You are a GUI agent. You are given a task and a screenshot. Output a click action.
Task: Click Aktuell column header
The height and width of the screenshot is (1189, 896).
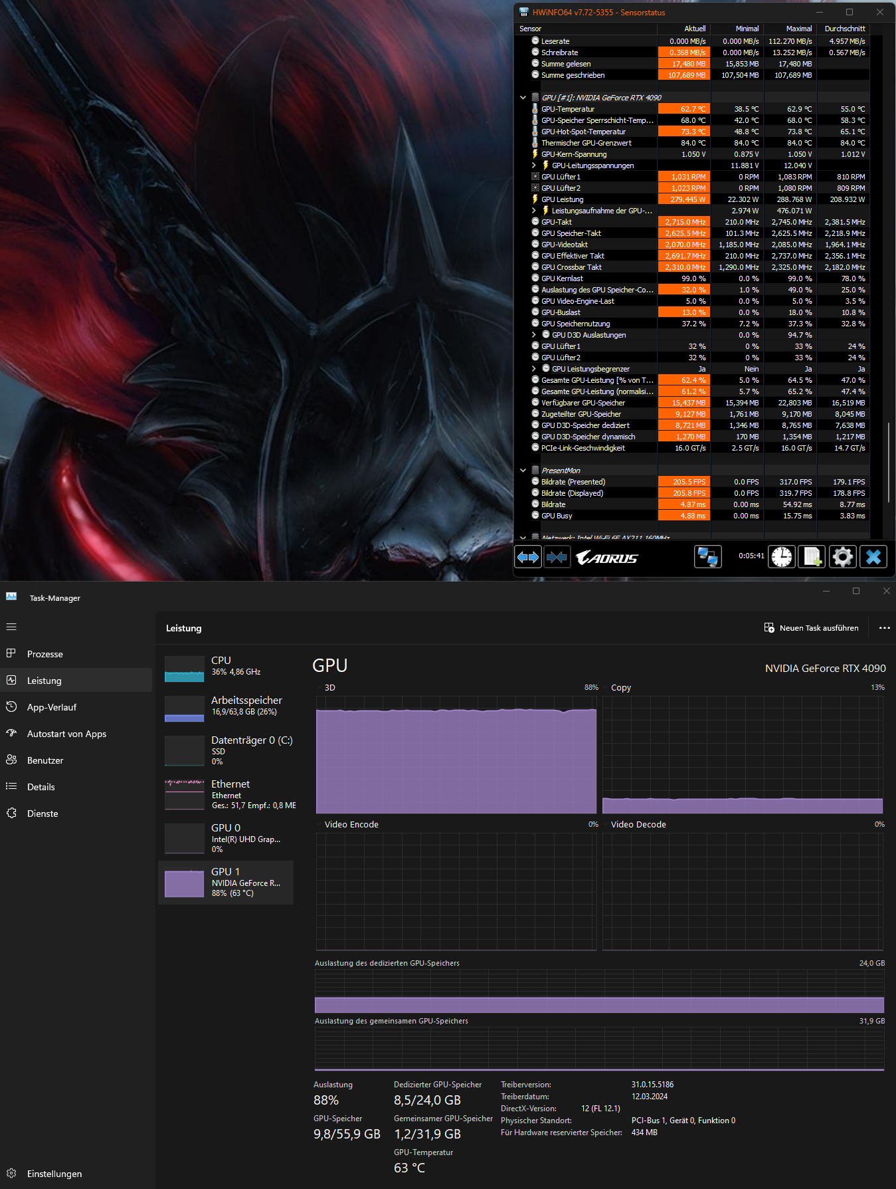[x=683, y=29]
